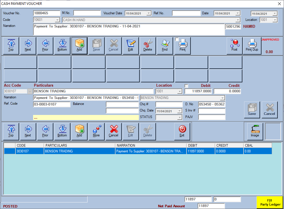
Task: Jump to Bottom in upper voucher toolbar
Action: click(62, 46)
